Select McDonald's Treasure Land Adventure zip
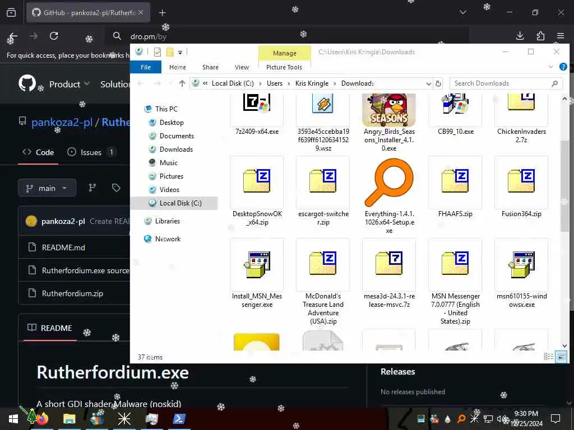 coord(323,263)
